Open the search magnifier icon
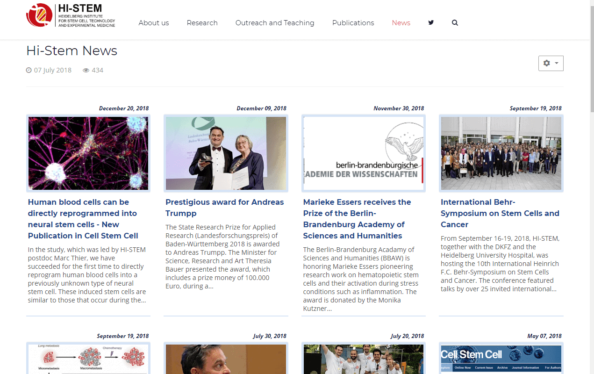 (455, 22)
